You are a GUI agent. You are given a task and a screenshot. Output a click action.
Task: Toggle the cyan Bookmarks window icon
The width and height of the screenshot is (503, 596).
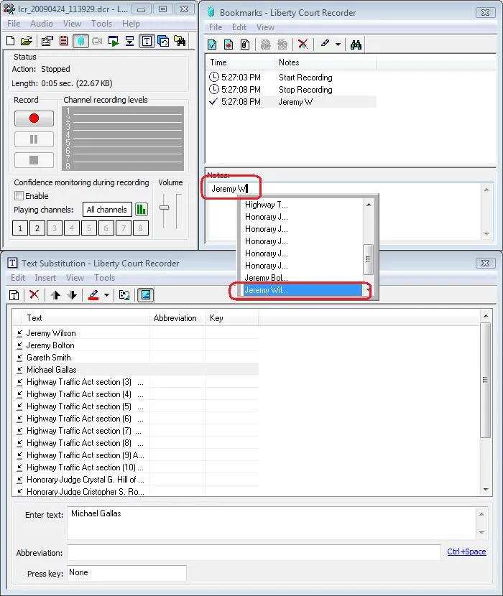coord(80,41)
